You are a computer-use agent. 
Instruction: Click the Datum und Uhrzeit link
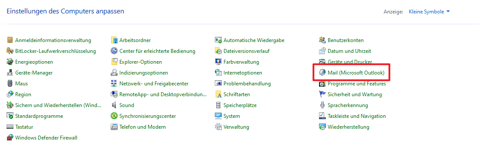point(349,51)
